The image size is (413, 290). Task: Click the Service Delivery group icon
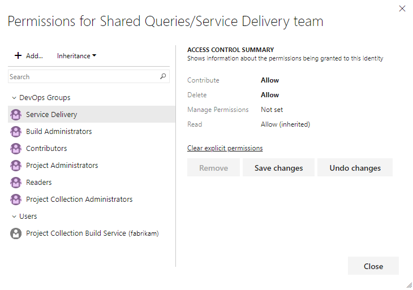pyautogui.click(x=16, y=115)
